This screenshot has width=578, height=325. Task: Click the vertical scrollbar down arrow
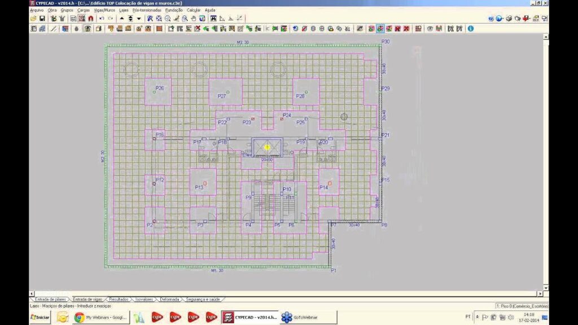tap(545, 287)
